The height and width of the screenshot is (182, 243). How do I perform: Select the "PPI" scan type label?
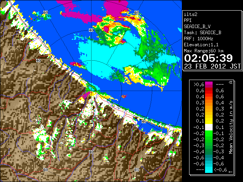[x=188, y=20]
